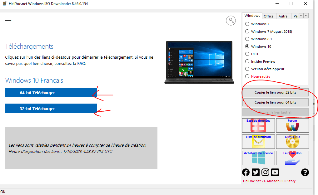This screenshot has height=195, width=318.
Task: Click the HeiDoc app icon in title bar
Action: pos(4,3)
